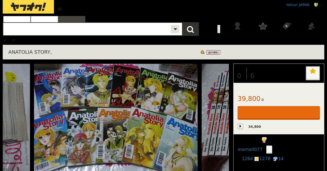The width and height of the screenshot is (327, 171).
Task: Click the remaining time 6 value
Action: click(x=252, y=76)
